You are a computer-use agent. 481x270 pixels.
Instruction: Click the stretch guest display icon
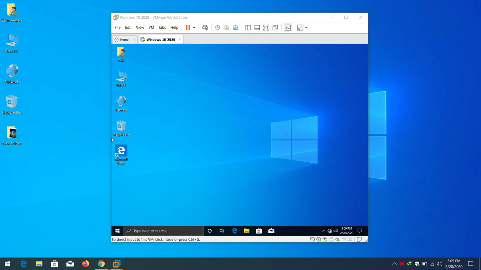300,28
